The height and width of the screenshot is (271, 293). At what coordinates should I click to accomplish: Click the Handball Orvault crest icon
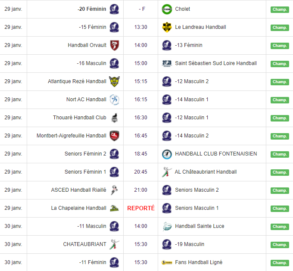(x=114, y=45)
